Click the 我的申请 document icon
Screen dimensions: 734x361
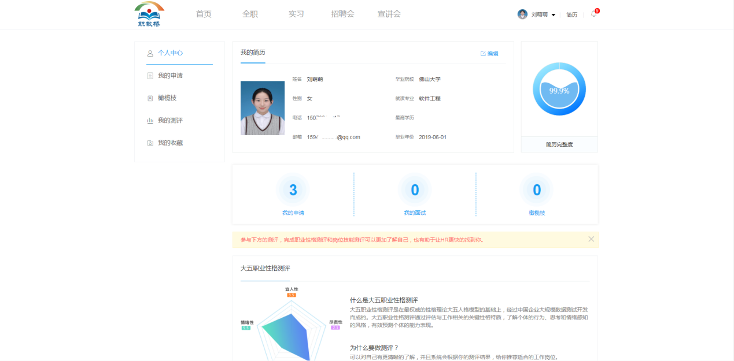(x=150, y=76)
